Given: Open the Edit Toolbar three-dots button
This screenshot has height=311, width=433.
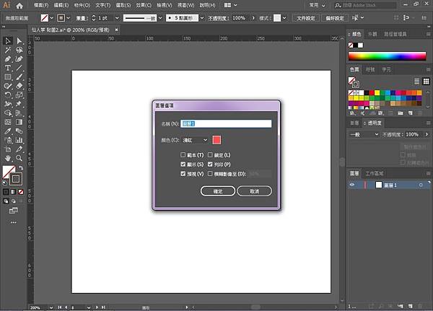Looking at the screenshot, I should pyautogui.click(x=13, y=222).
